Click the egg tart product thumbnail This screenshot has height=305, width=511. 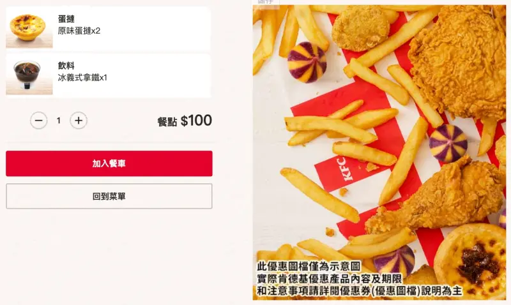coord(29,28)
